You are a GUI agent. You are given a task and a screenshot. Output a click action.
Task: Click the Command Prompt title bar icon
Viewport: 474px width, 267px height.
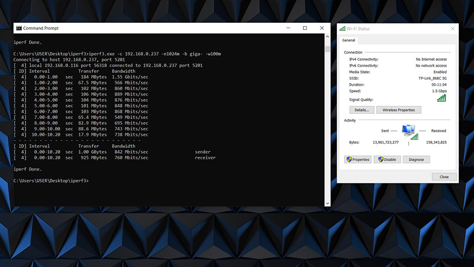click(19, 28)
